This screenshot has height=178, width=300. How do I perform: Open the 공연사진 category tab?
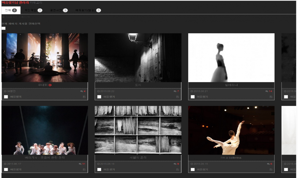[x=59, y=10]
